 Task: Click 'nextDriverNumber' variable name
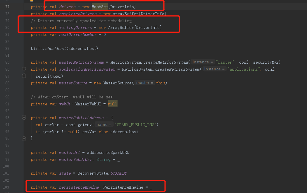(78, 35)
